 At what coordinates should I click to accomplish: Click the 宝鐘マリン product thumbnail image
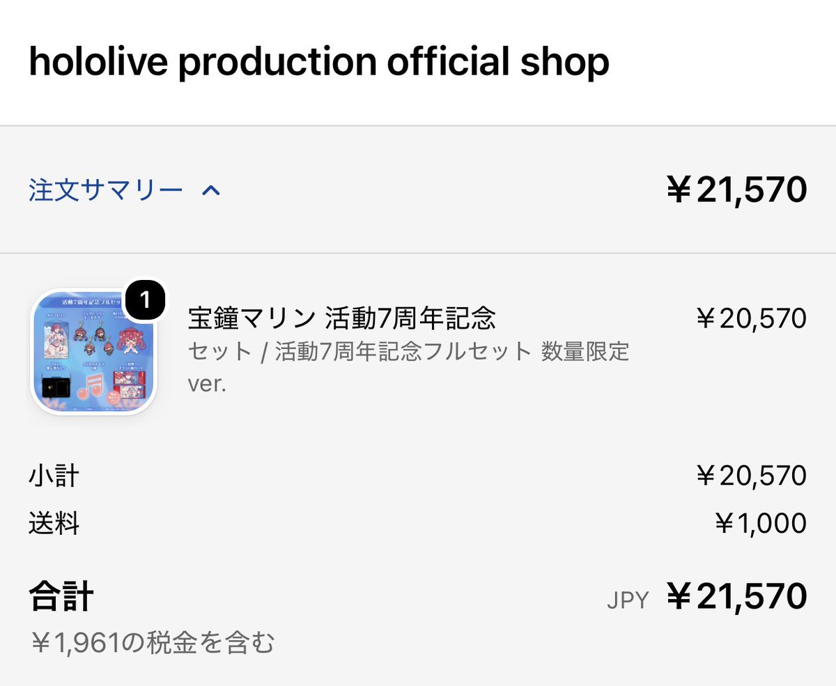pos(94,353)
